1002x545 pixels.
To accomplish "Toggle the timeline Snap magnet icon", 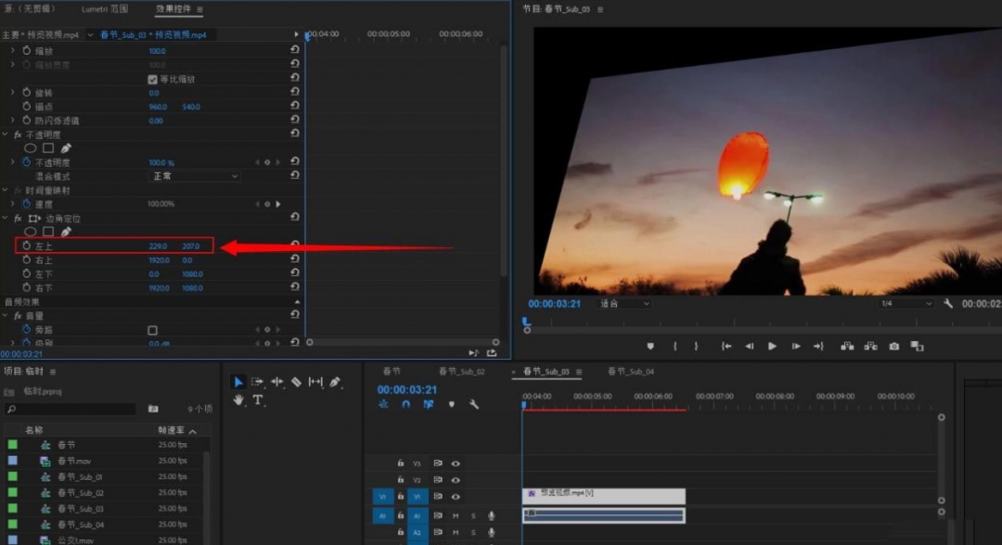I will (x=405, y=404).
